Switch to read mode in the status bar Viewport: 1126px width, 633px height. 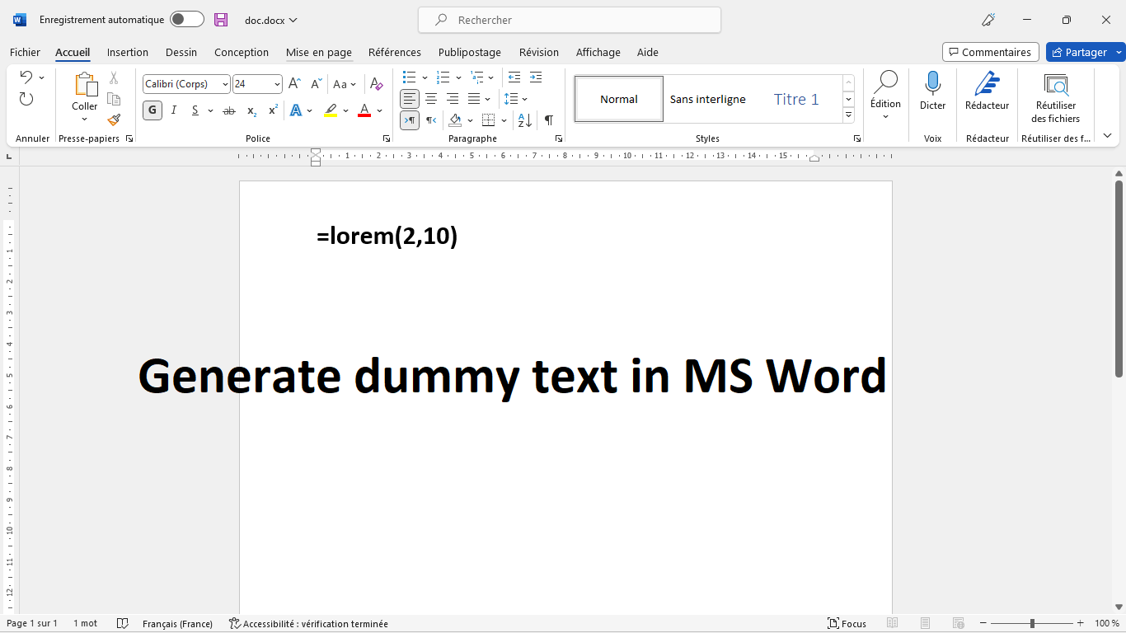pyautogui.click(x=893, y=624)
